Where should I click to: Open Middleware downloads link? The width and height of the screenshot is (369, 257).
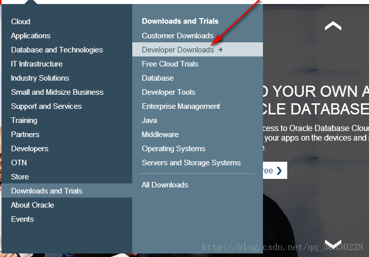coord(160,135)
